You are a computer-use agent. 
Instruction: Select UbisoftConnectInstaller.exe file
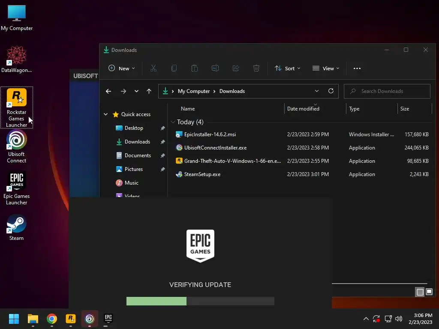(215, 148)
